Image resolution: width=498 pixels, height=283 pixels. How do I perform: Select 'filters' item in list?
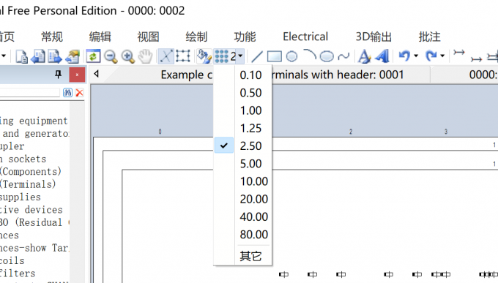[18, 273]
